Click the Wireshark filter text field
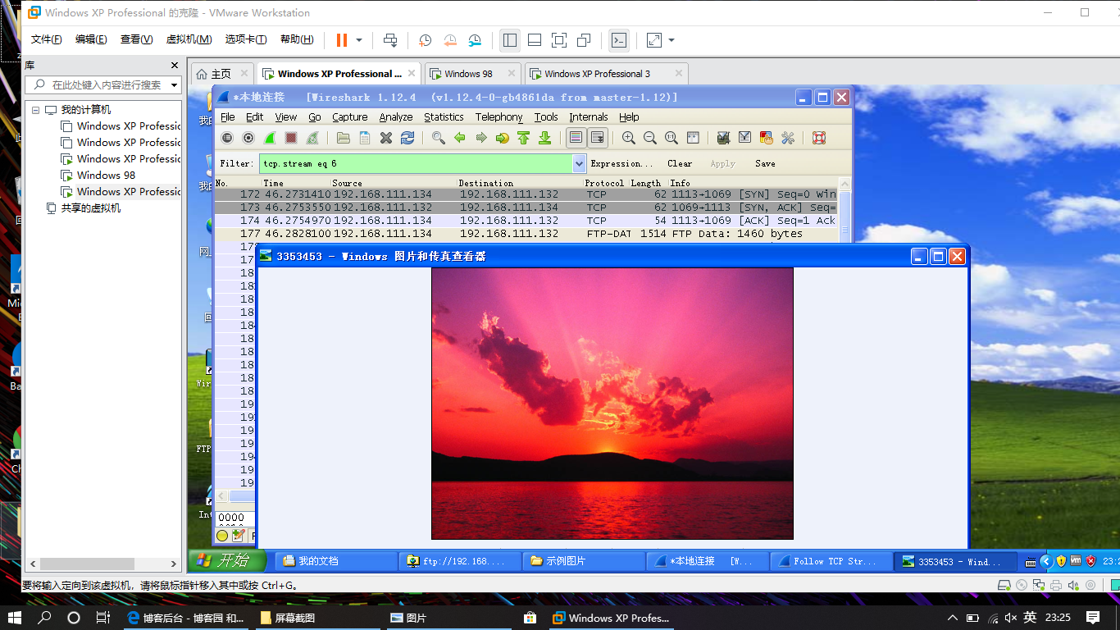This screenshot has height=630, width=1120. [x=417, y=163]
